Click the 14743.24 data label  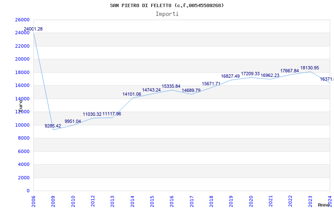[x=152, y=90]
